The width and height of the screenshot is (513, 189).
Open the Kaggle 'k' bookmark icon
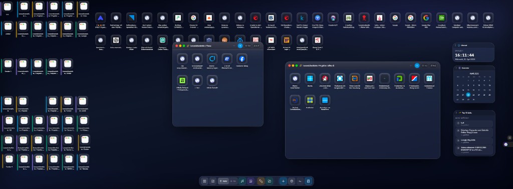point(302,18)
